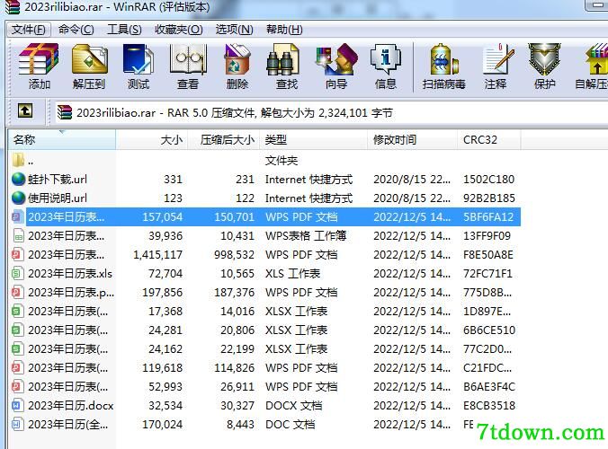
Task: Sort by Modified (修改时间) column header
Action: [x=412, y=139]
